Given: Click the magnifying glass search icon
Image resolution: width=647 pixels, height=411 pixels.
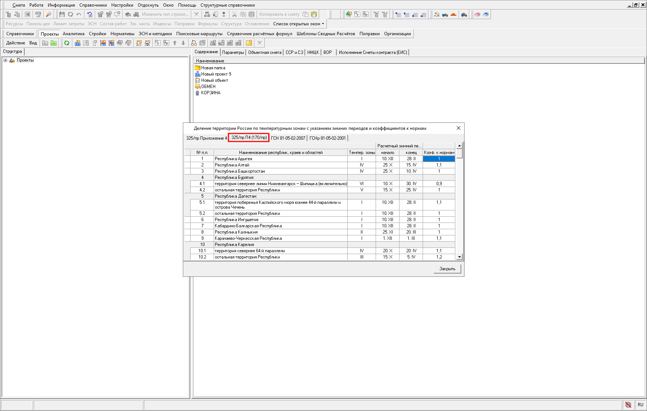Looking at the screenshot, I should point(48,14).
